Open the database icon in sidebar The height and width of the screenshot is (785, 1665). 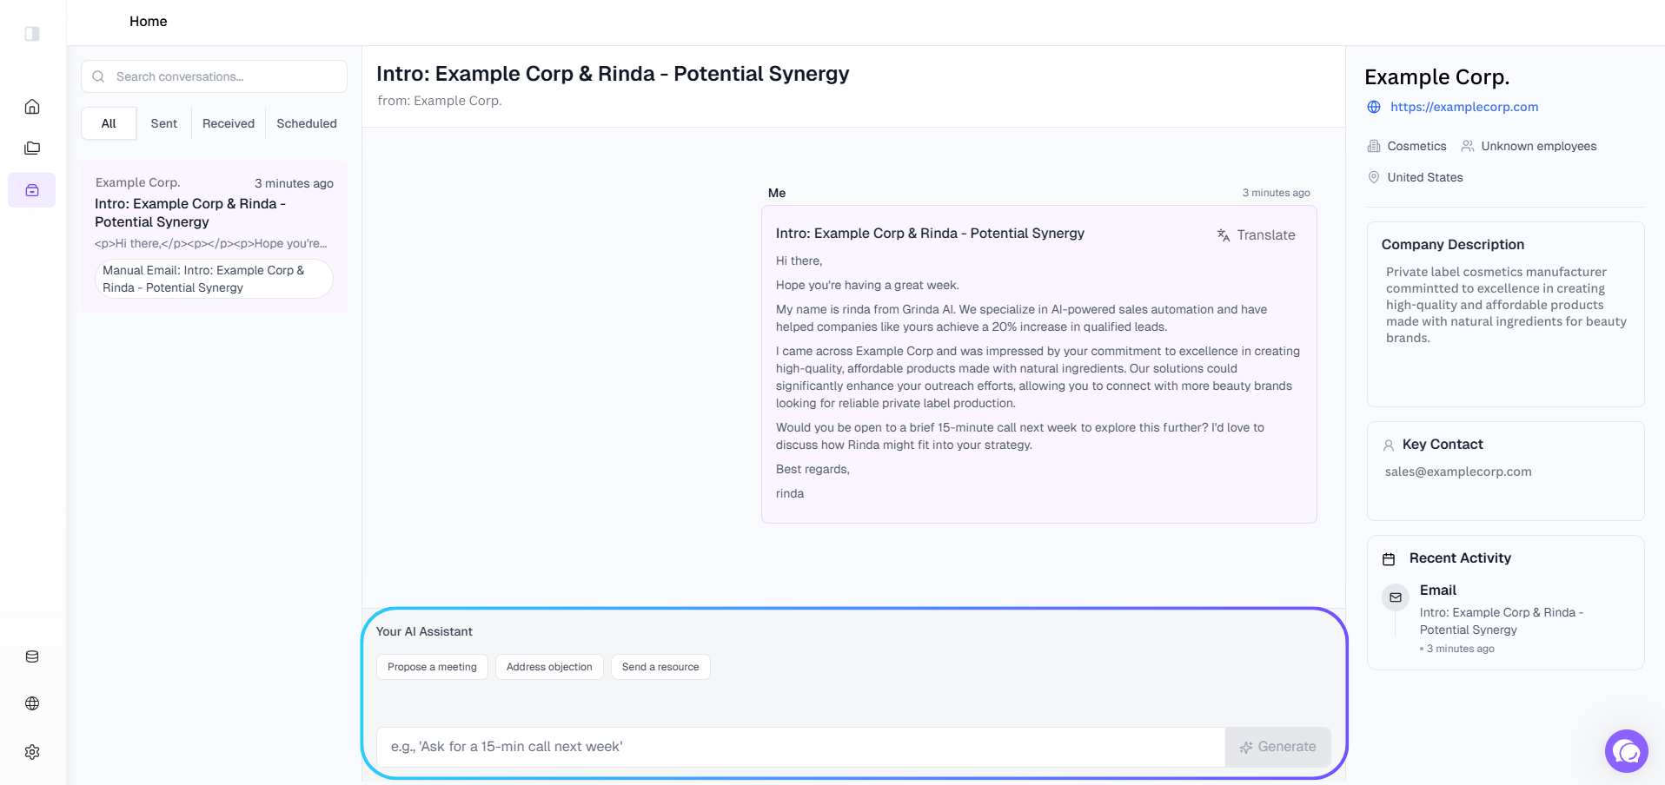32,656
